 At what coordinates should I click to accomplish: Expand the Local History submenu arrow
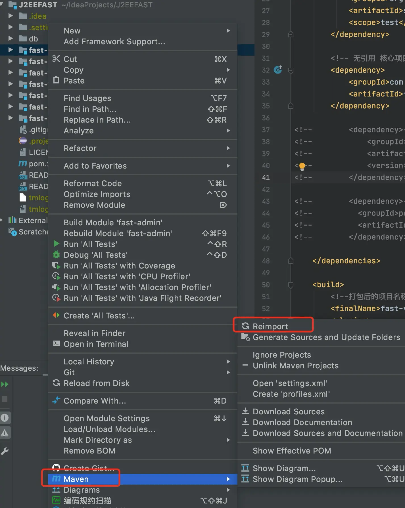(x=228, y=362)
